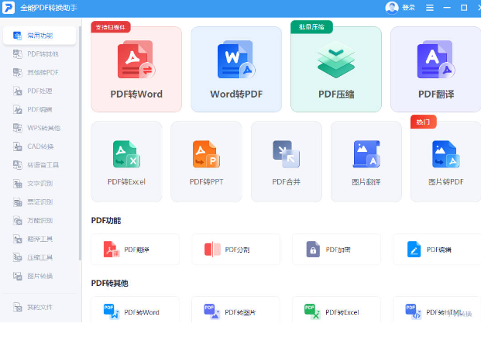
Task: Open PDF加密 with the lock icon
Action: [x=336, y=250]
